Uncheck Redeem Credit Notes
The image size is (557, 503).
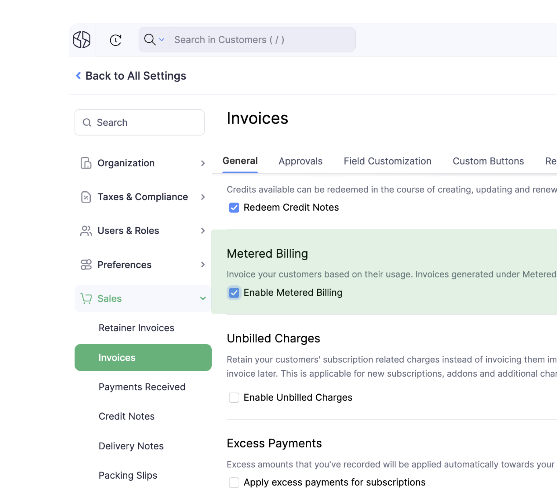(234, 208)
